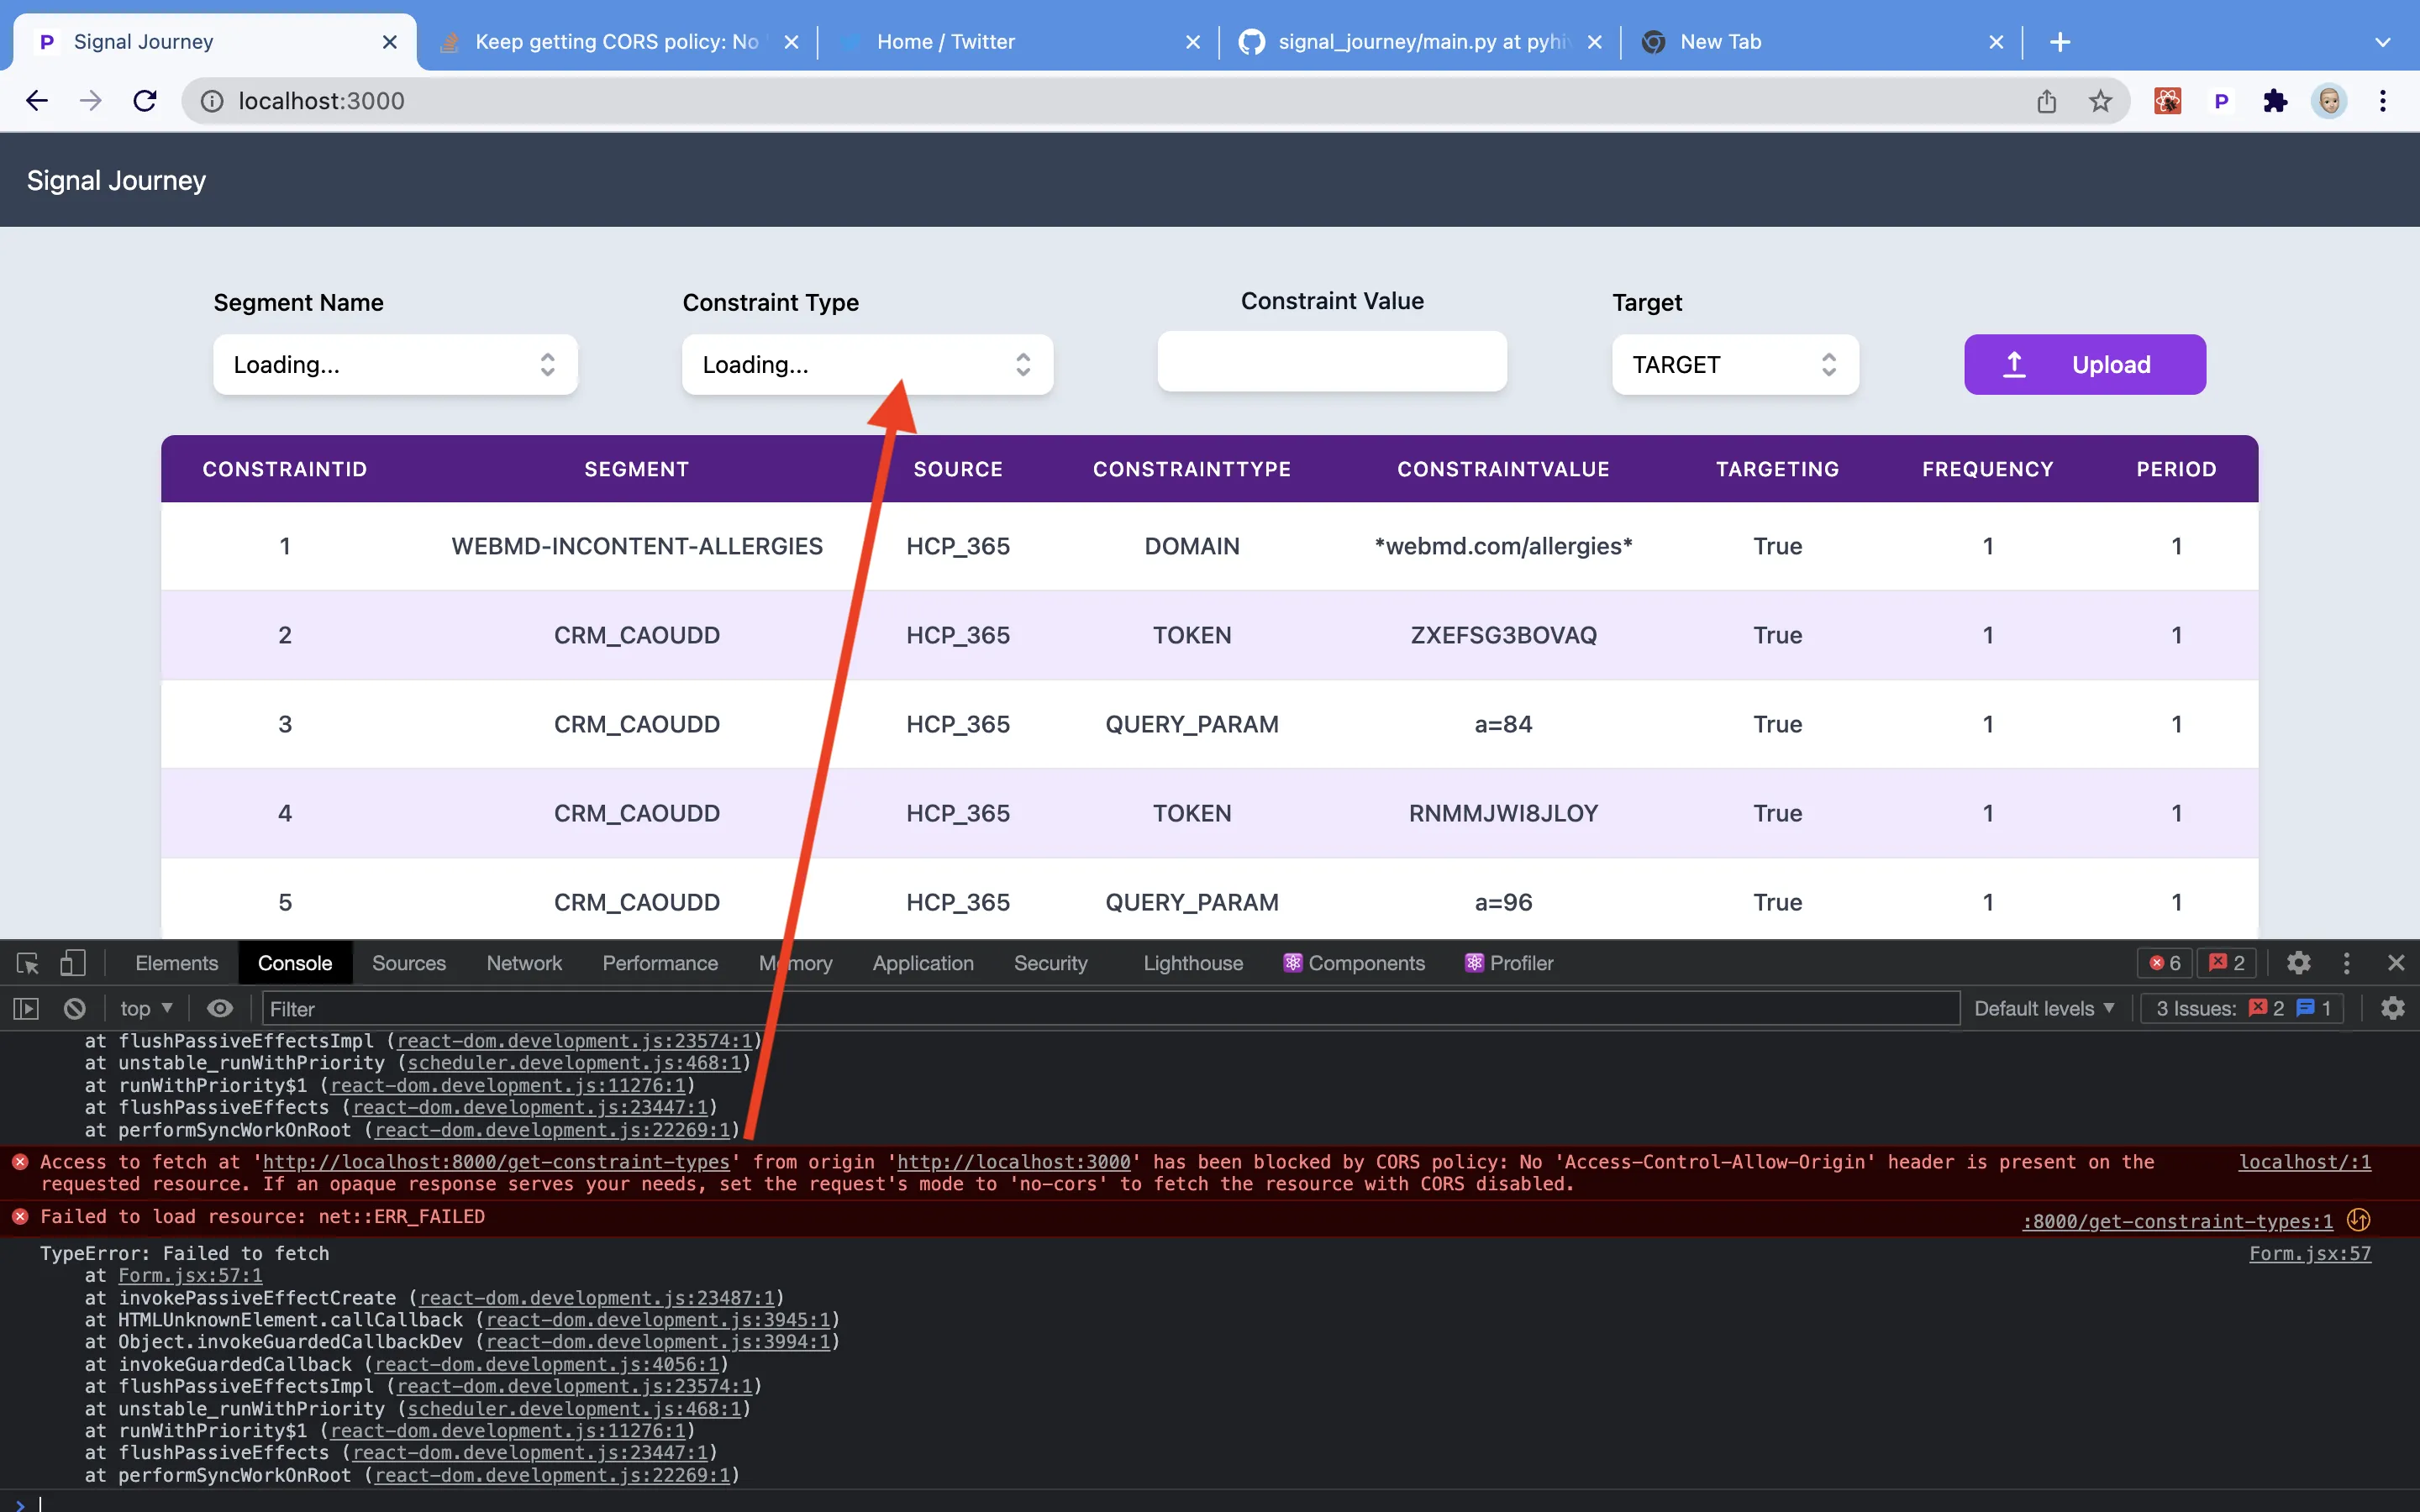Open the console settings gear
Viewport: 2420px width, 1512px height.
(x=2392, y=1008)
